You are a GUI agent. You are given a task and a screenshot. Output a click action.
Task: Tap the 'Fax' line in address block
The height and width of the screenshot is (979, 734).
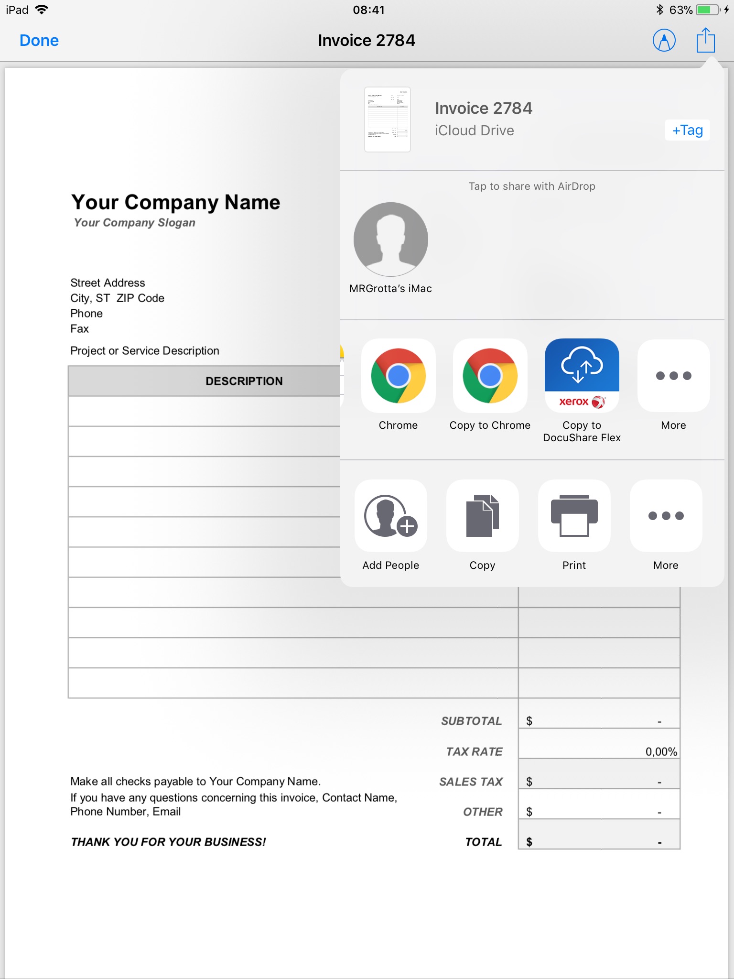point(79,329)
